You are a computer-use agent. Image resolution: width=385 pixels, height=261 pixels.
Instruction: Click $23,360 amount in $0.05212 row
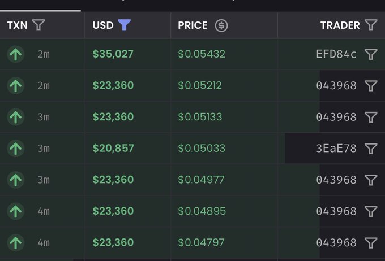[113, 85]
